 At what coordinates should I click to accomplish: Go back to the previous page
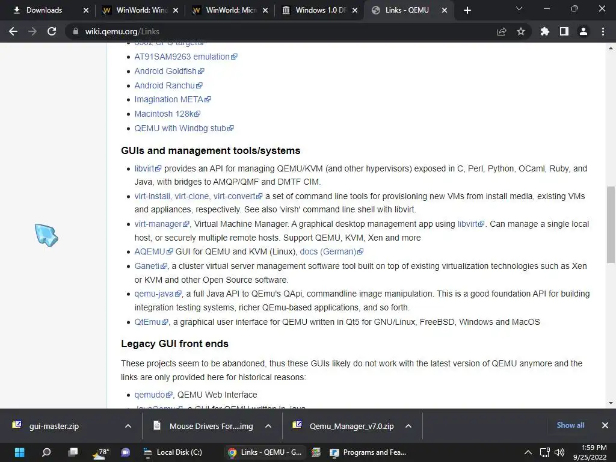13,31
